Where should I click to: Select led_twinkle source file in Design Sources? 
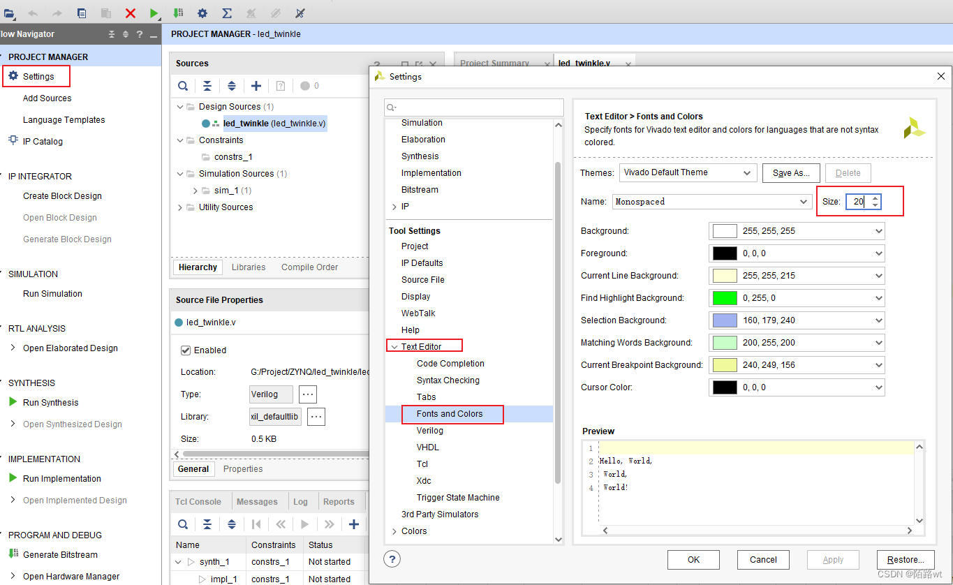click(x=274, y=124)
